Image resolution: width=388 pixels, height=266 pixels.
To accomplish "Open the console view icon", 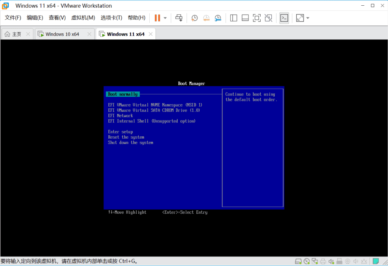I will pos(284,18).
